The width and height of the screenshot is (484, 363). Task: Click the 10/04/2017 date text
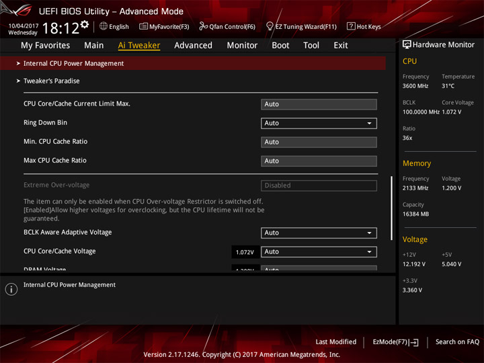[x=23, y=26]
